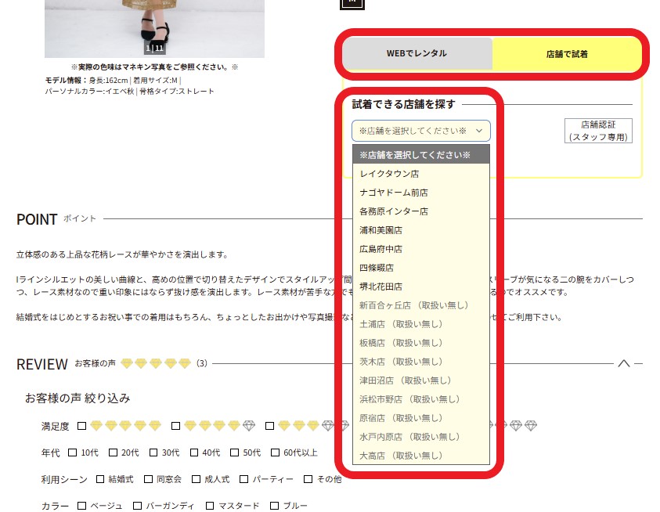Switch to the WEBでレンタル tab
The height and width of the screenshot is (512, 660).
click(x=417, y=54)
